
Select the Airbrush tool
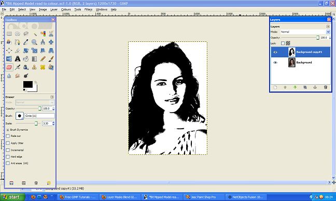18,67
